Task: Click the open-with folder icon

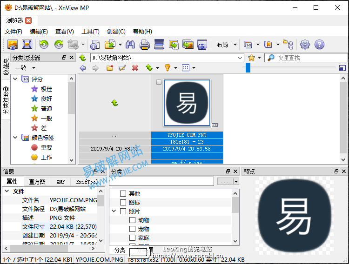Action: (x=110, y=45)
